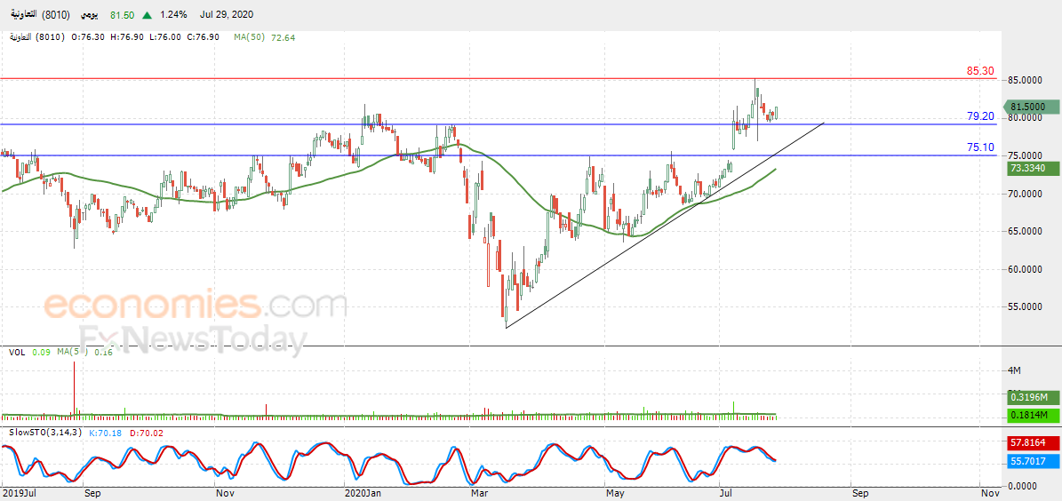Click the 80.0000 price axis label
This screenshot has height=501, width=1062.
(x=1025, y=118)
